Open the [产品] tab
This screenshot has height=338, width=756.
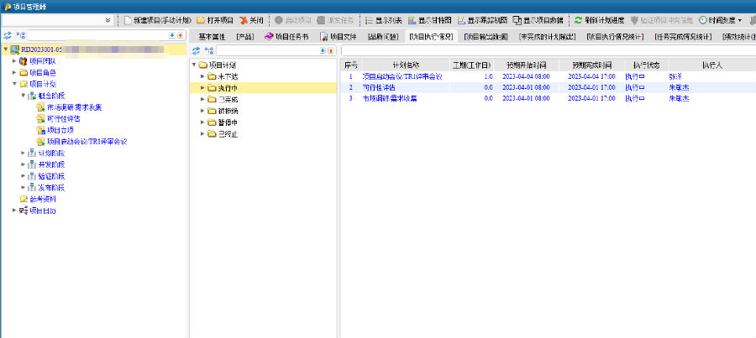[x=244, y=37]
